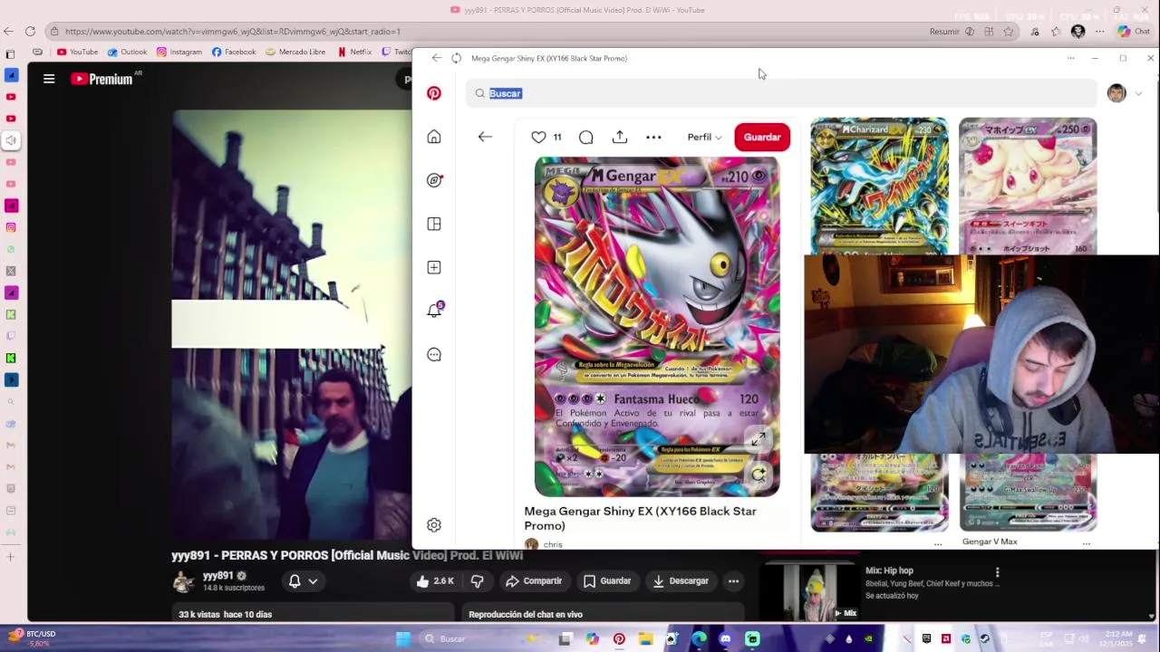Screen dimensions: 1160x652
Task: Click the browser URL address bar
Action: (x=489, y=31)
